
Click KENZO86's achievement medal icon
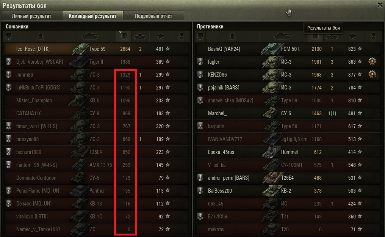(372, 74)
